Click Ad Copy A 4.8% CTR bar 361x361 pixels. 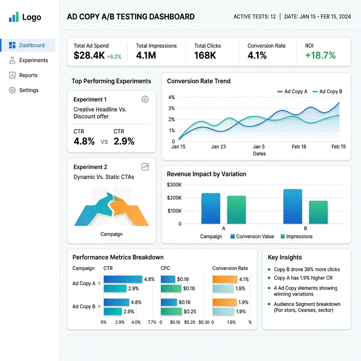coord(123,279)
